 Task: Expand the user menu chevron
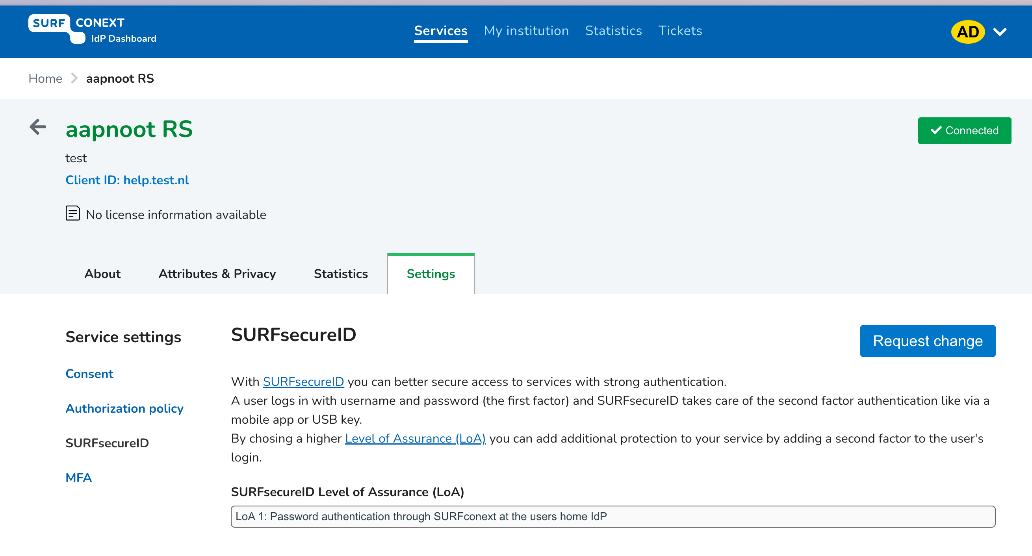pos(1000,32)
